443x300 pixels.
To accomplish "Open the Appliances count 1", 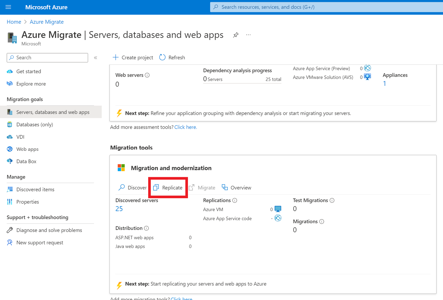I will [x=384, y=83].
